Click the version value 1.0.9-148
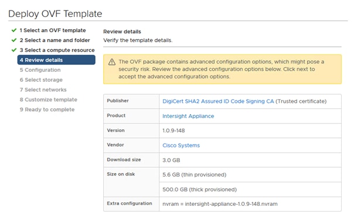 [x=173, y=130]
